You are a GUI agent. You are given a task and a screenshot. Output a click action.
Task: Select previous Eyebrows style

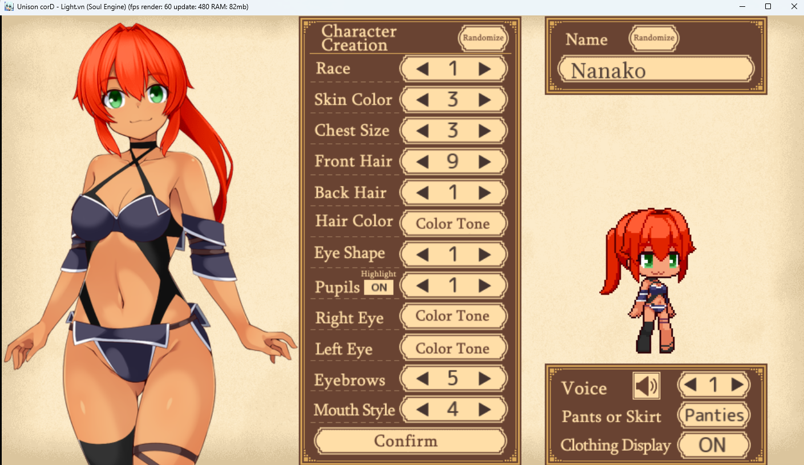coord(422,378)
